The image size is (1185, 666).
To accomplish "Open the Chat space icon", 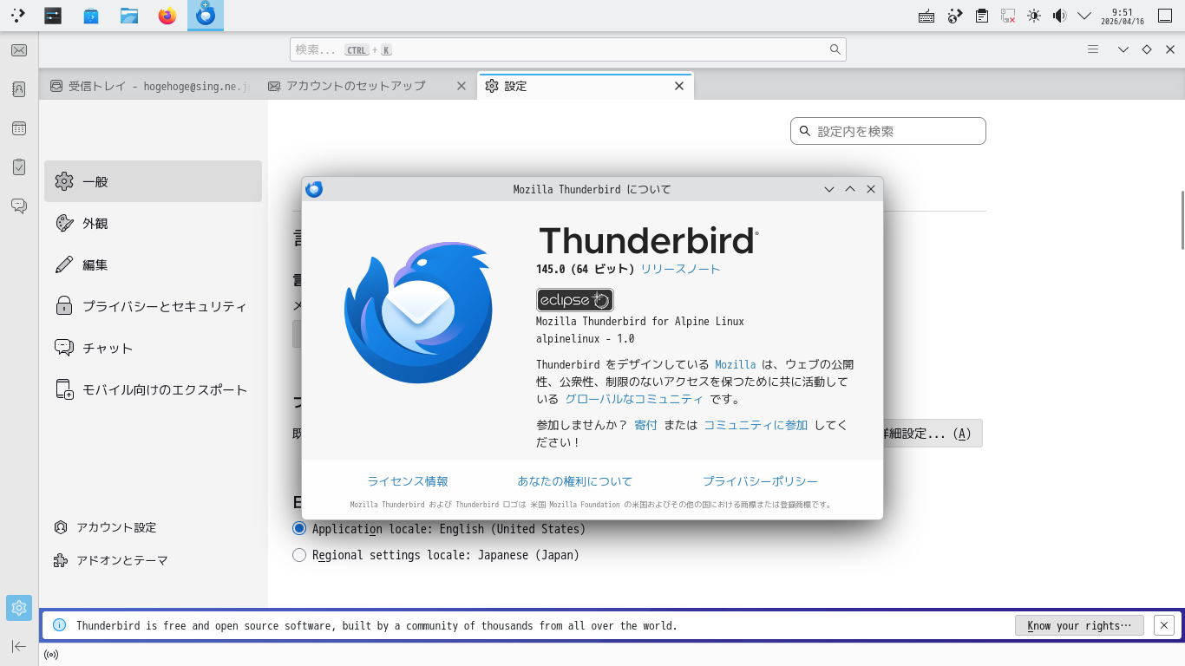I will pyautogui.click(x=19, y=206).
